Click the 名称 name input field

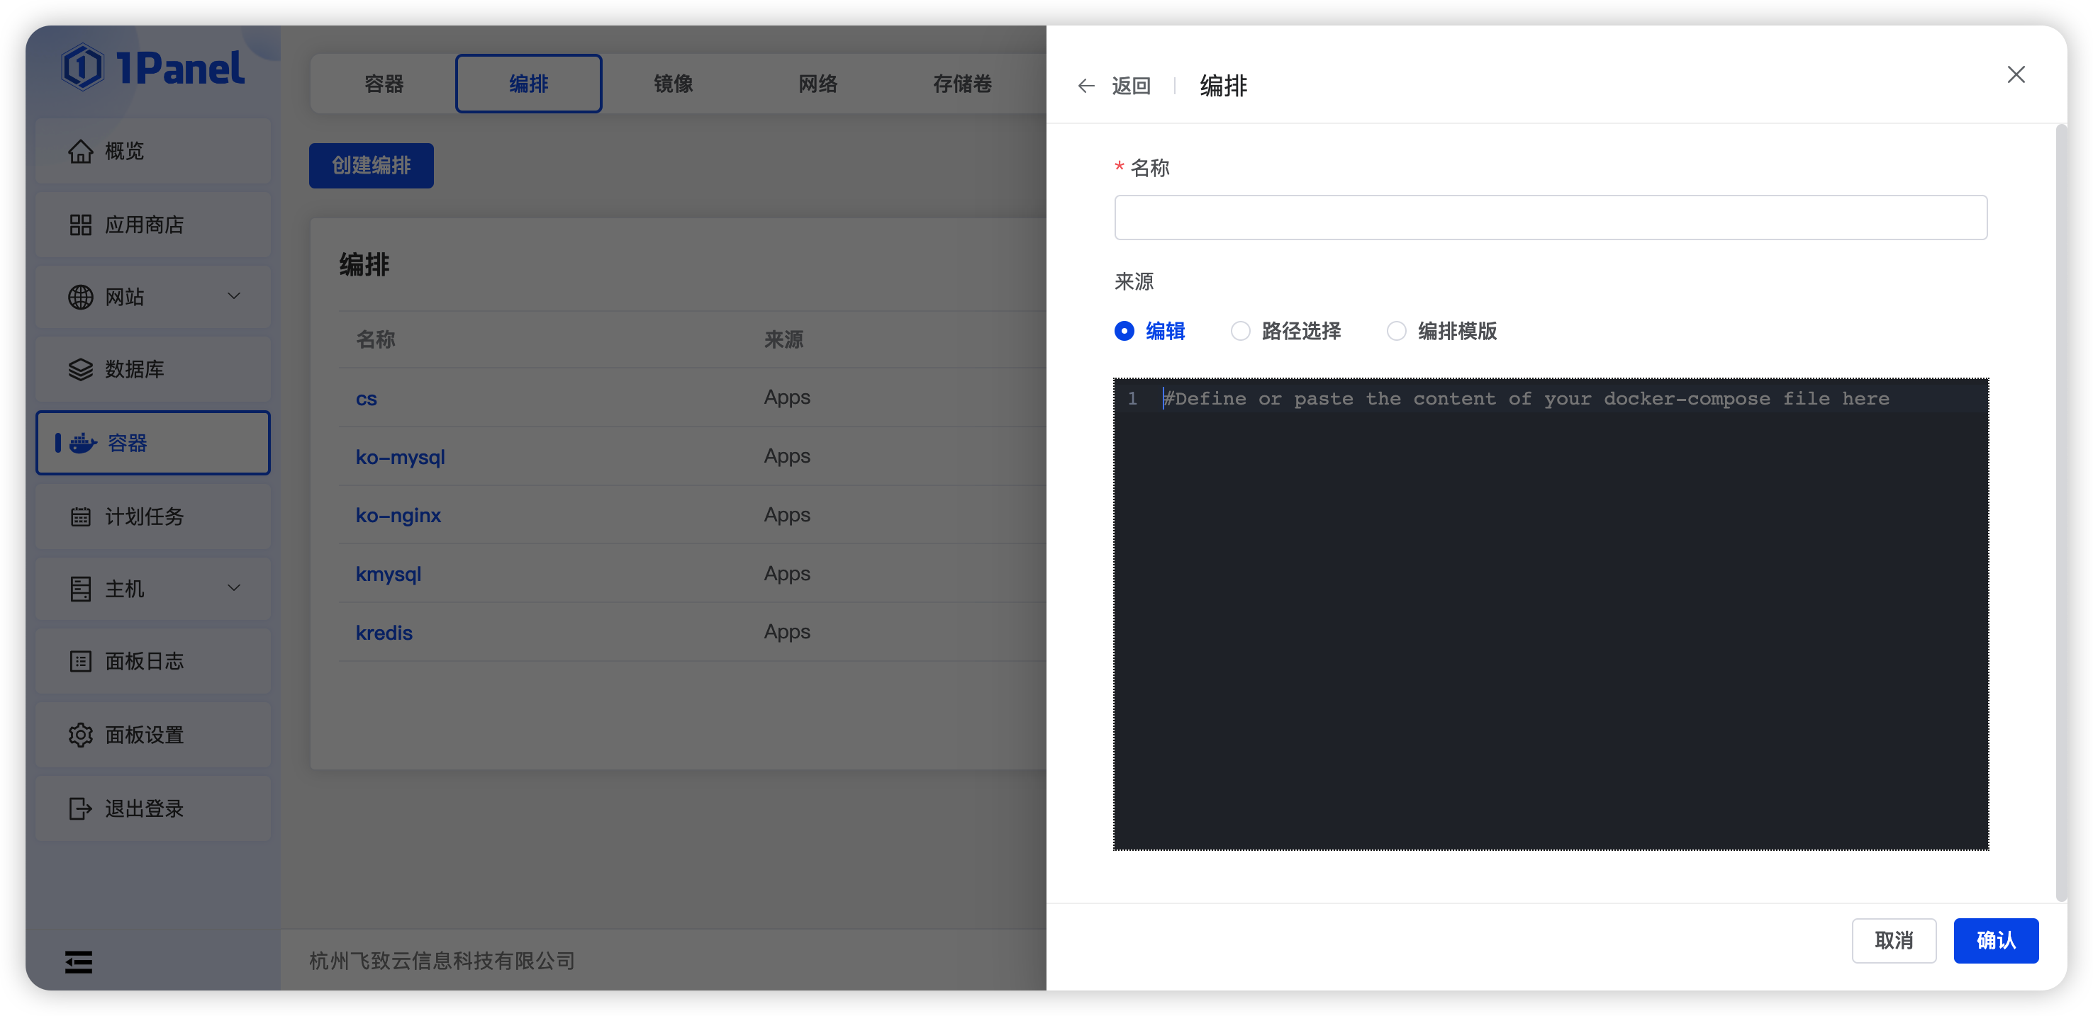click(x=1550, y=217)
